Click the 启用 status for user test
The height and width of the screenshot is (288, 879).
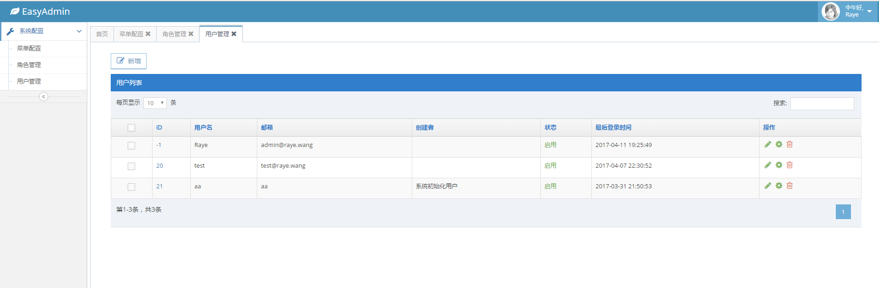[550, 166]
